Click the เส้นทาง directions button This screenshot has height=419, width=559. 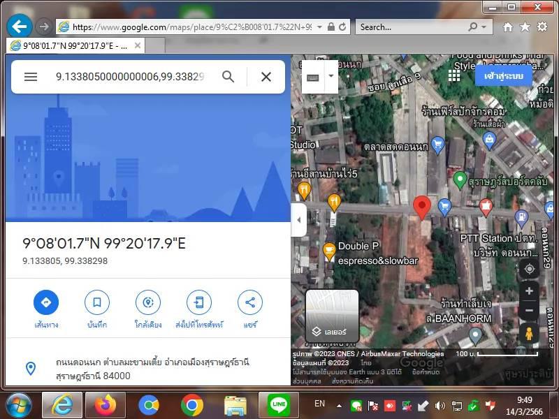(46, 309)
